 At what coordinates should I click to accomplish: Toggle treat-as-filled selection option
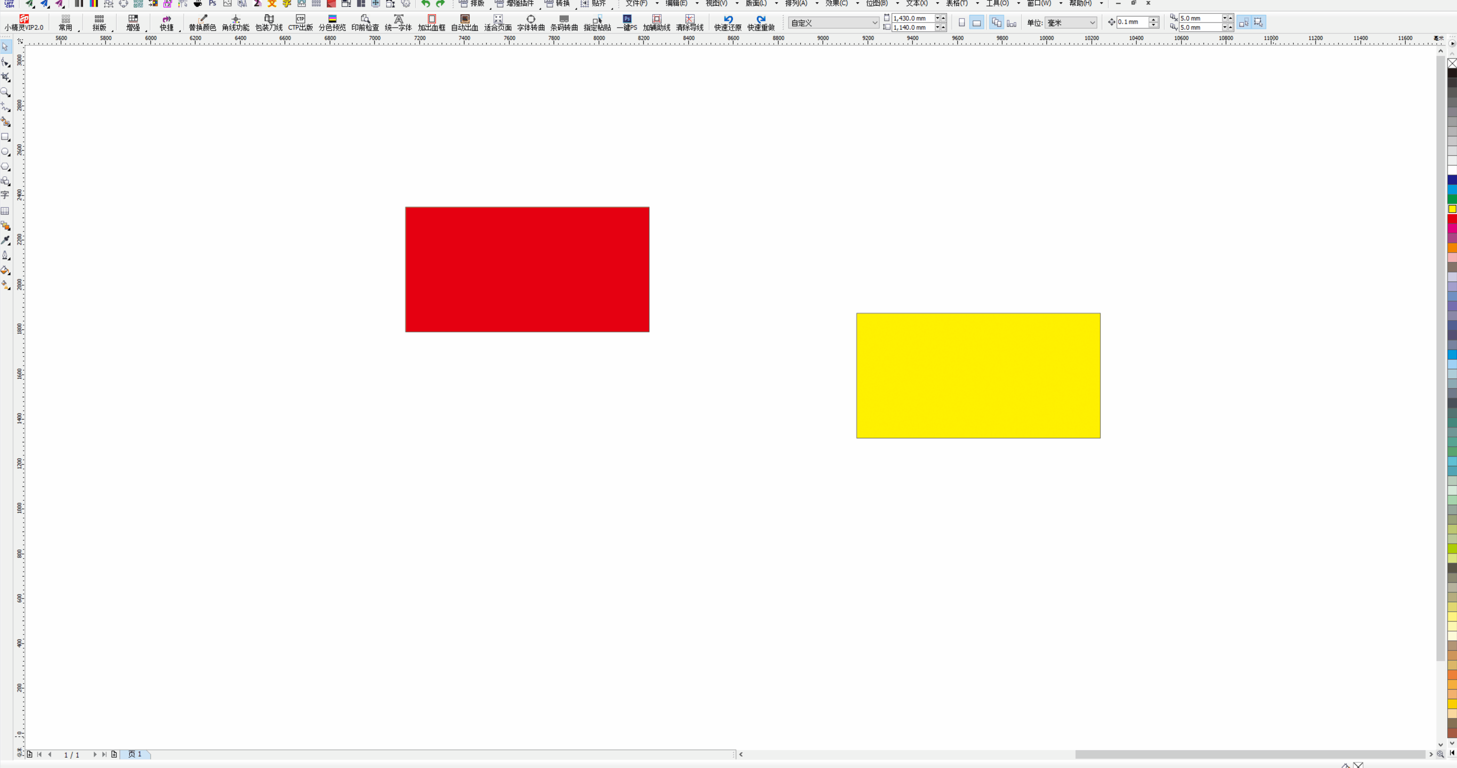[x=1243, y=22]
